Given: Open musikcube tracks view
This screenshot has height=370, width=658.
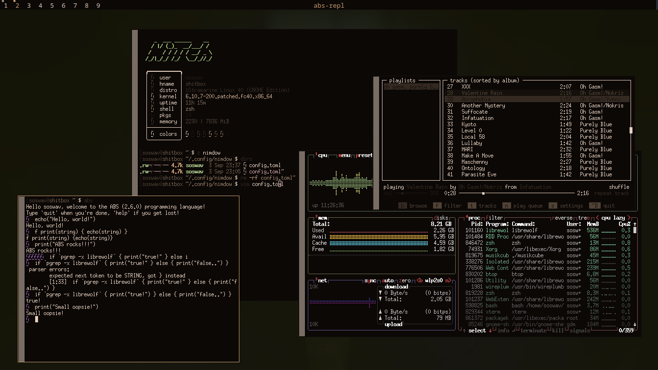Looking at the screenshot, I should click(x=482, y=206).
